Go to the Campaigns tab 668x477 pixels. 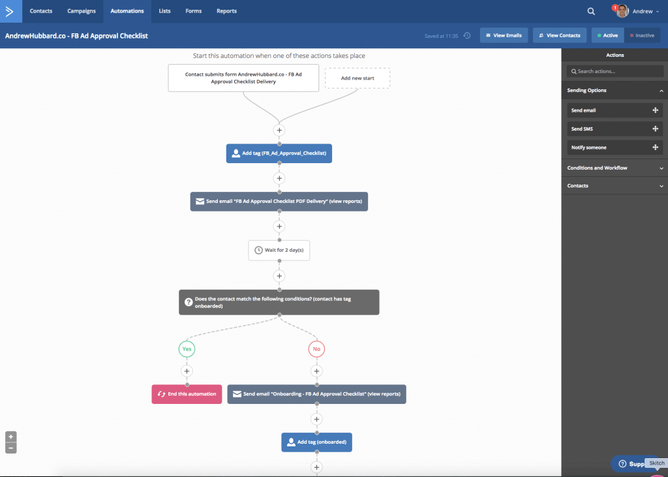(x=82, y=11)
